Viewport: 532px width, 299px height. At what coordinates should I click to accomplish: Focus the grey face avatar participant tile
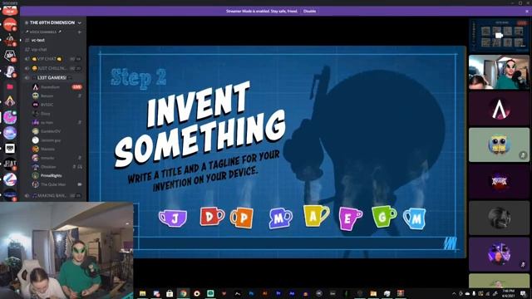tap(499, 218)
